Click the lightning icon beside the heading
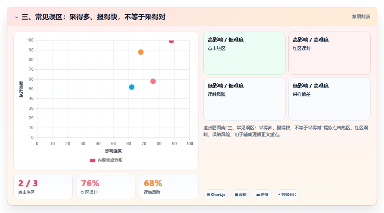 pos(16,17)
